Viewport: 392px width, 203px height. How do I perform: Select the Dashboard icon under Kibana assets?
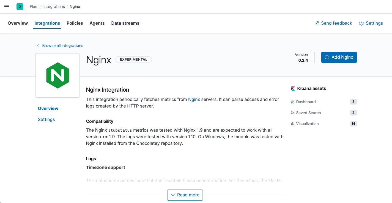coord(292,102)
